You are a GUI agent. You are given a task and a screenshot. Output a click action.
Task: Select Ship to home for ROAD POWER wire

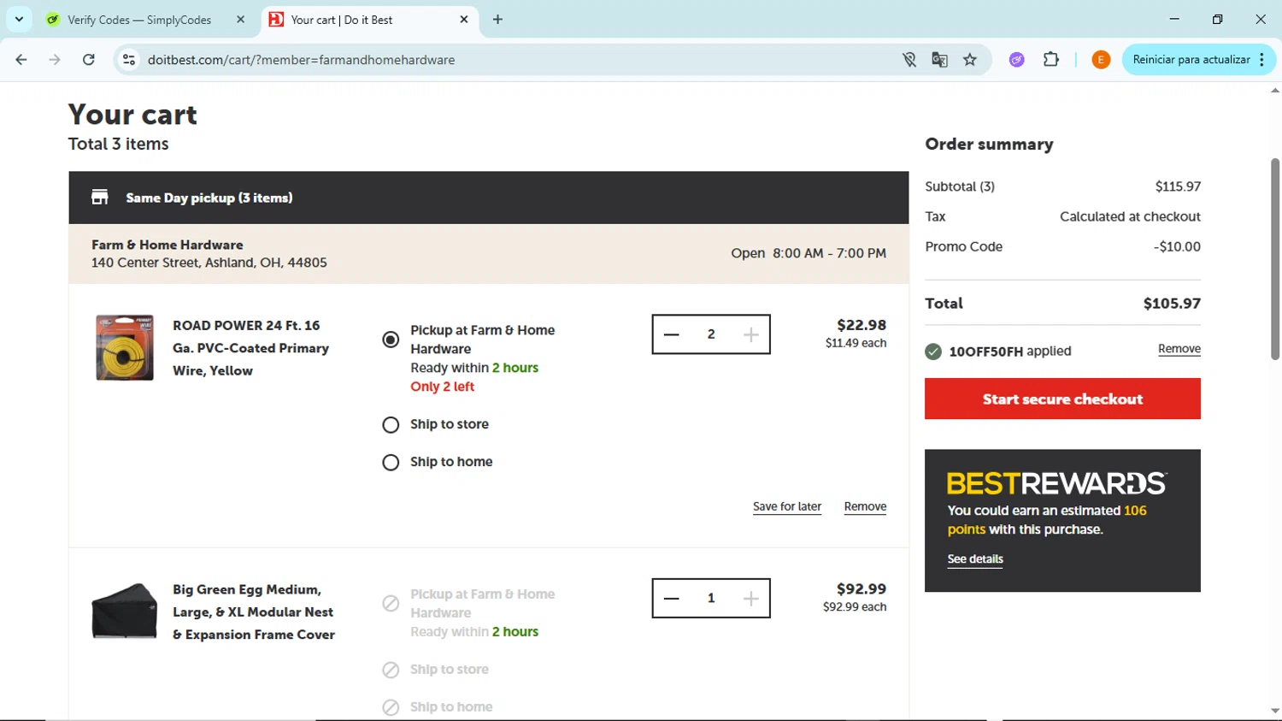pyautogui.click(x=391, y=463)
